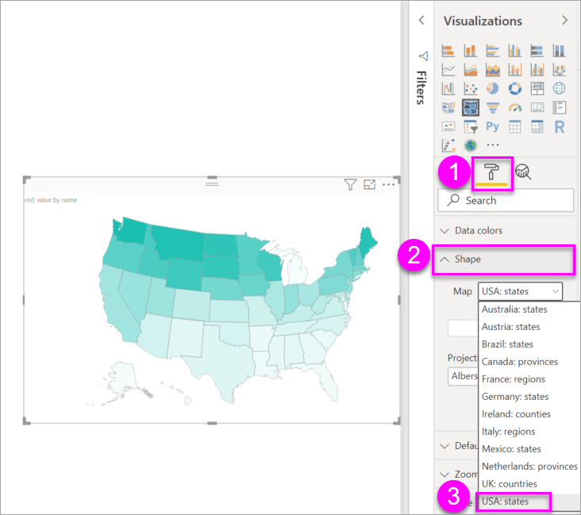Choose Germany: states from list

click(x=515, y=397)
